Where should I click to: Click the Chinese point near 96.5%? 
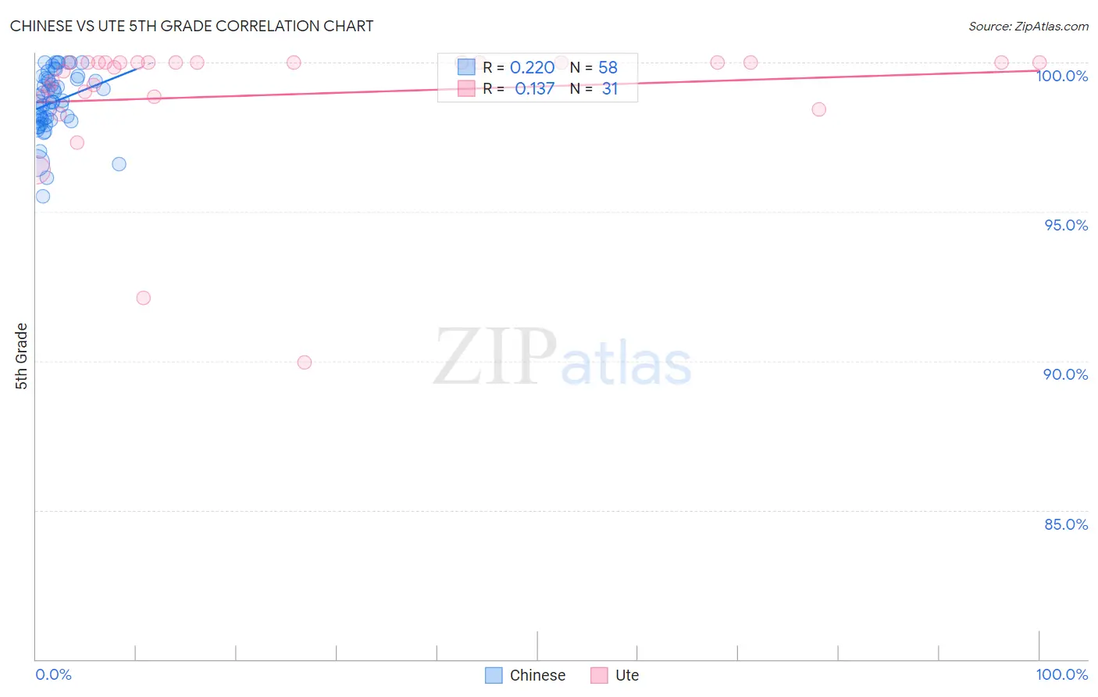119,164
